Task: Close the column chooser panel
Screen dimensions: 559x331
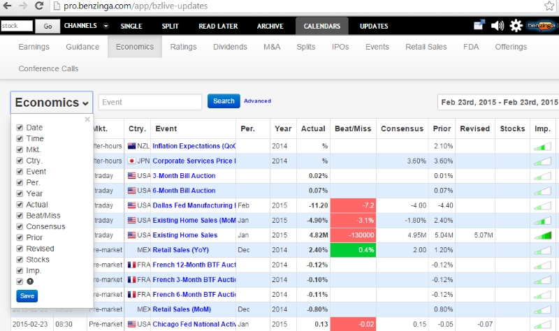Action: (87, 119)
